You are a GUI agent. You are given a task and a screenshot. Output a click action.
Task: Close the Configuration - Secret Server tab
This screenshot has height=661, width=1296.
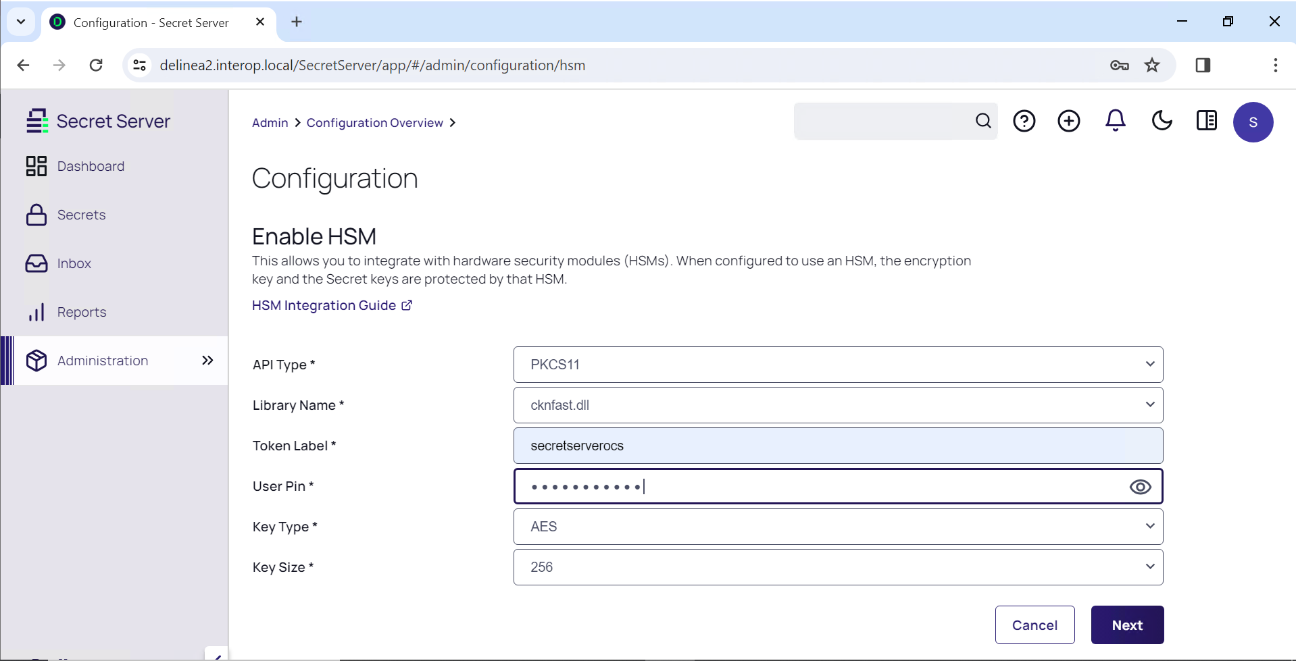coord(260,22)
